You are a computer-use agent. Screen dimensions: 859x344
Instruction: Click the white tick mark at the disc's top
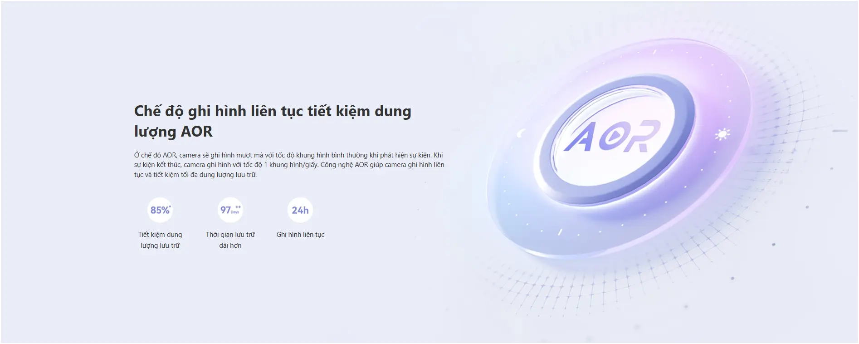pyautogui.click(x=654, y=53)
